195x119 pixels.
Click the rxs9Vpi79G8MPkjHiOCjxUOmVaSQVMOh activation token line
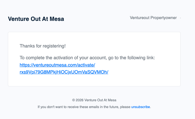[64, 72]
